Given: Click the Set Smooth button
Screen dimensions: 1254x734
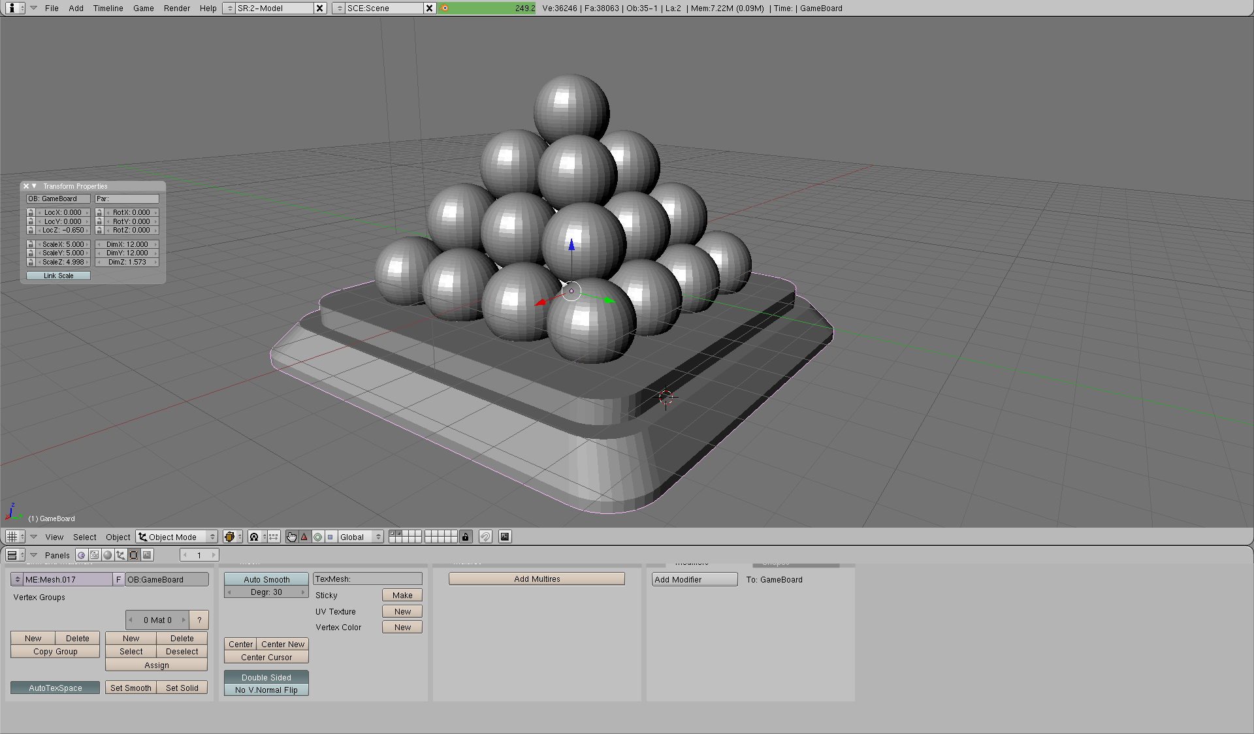Looking at the screenshot, I should point(131,688).
